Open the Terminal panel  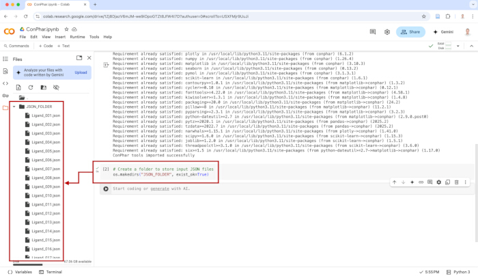51,272
